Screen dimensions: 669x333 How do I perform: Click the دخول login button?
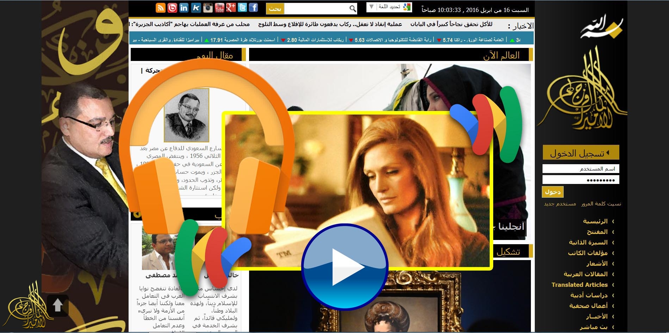click(553, 192)
